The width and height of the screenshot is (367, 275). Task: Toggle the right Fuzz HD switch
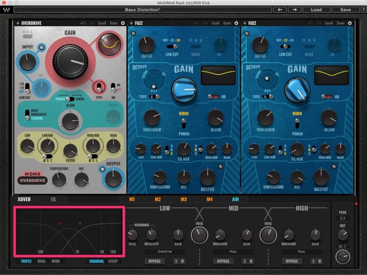coord(327,96)
